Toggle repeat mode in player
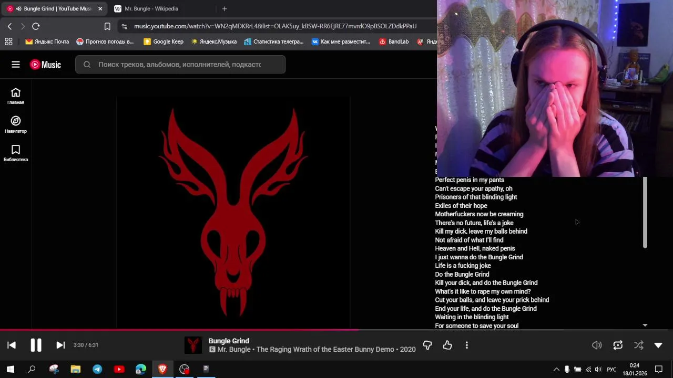673x378 pixels. pos(618,345)
